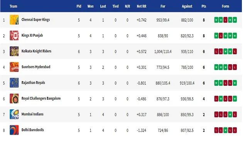The width and height of the screenshot is (243, 150).
Task: Click the Mumbai Indians team logo
Action: pyautogui.click(x=14, y=114)
